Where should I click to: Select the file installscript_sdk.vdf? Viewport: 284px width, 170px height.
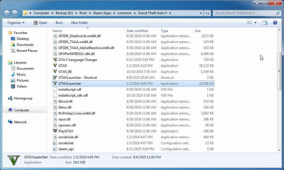pos(73,95)
